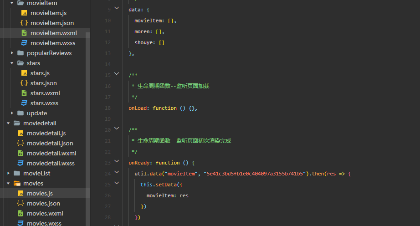This screenshot has width=420, height=226.
Task: Collapse the movies folder arrow
Action: tap(8, 184)
